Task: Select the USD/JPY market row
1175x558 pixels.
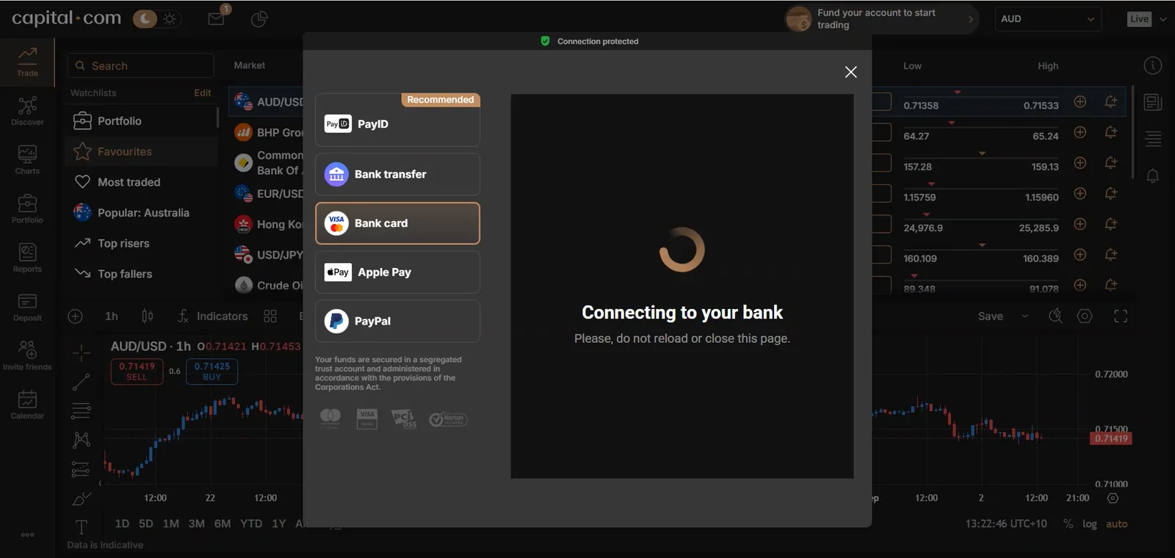Action: point(266,255)
